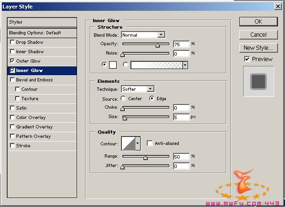Enable the Color Overlay checkbox

12,117
